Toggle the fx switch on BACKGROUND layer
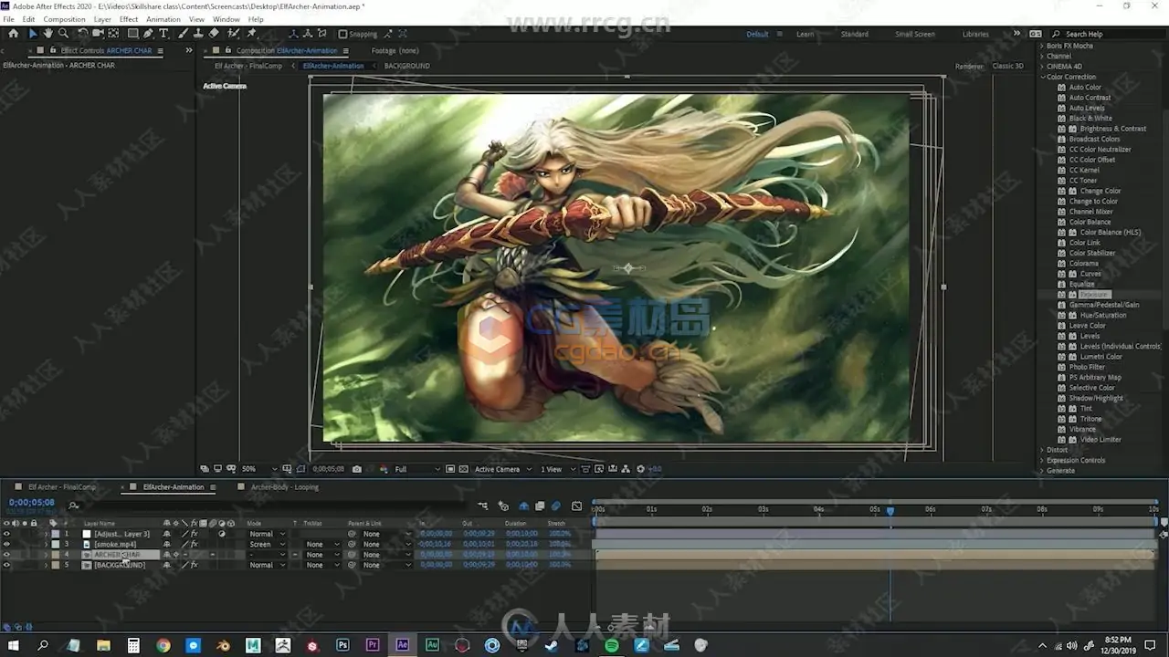Image resolution: width=1169 pixels, height=657 pixels. point(194,566)
